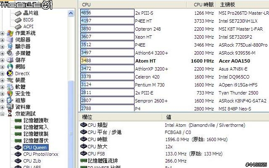Click the BIOS chip icon

pos(18,20)
